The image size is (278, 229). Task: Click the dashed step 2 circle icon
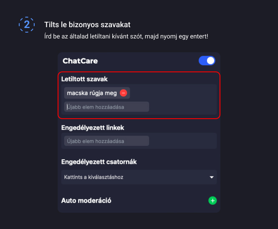point(27,25)
